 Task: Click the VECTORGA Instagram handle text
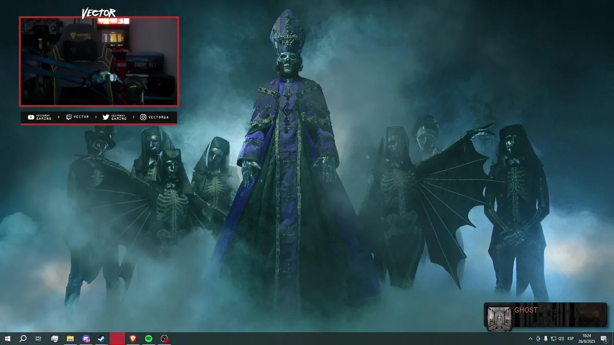tap(158, 117)
